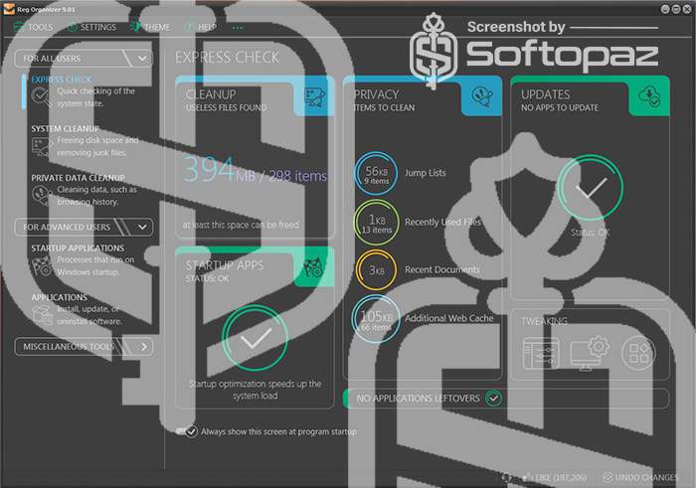
Task: Minimize the Reg Organizer window
Action: pyautogui.click(x=665, y=9)
